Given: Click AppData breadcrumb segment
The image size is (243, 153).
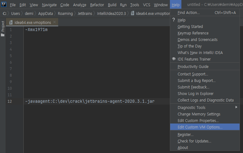Looking at the screenshot, I should click(x=45, y=14).
